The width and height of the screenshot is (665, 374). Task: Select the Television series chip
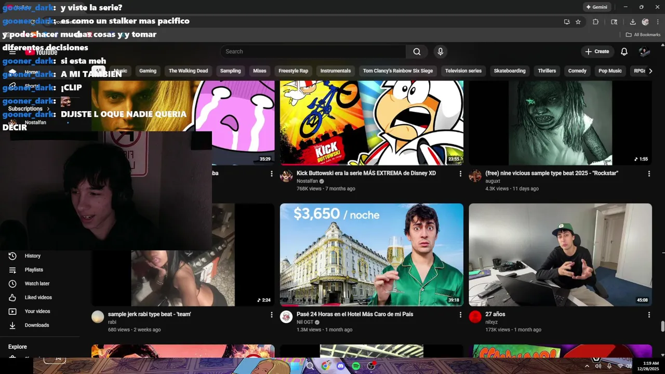tap(463, 71)
